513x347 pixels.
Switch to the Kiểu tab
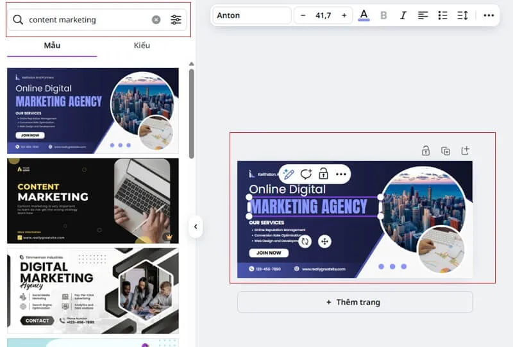tap(142, 46)
